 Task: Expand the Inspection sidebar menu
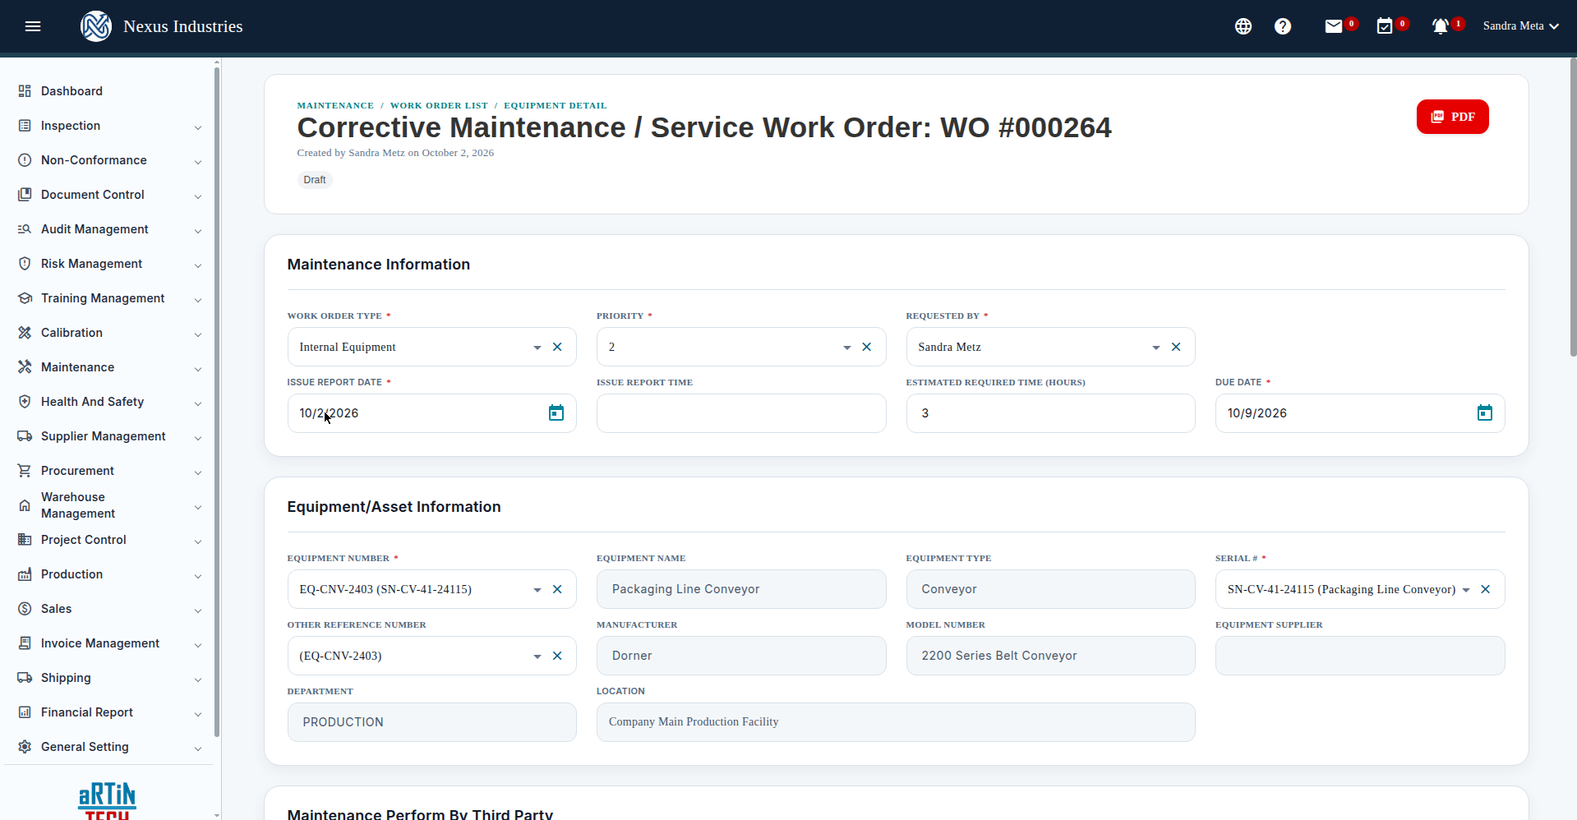pos(110,126)
